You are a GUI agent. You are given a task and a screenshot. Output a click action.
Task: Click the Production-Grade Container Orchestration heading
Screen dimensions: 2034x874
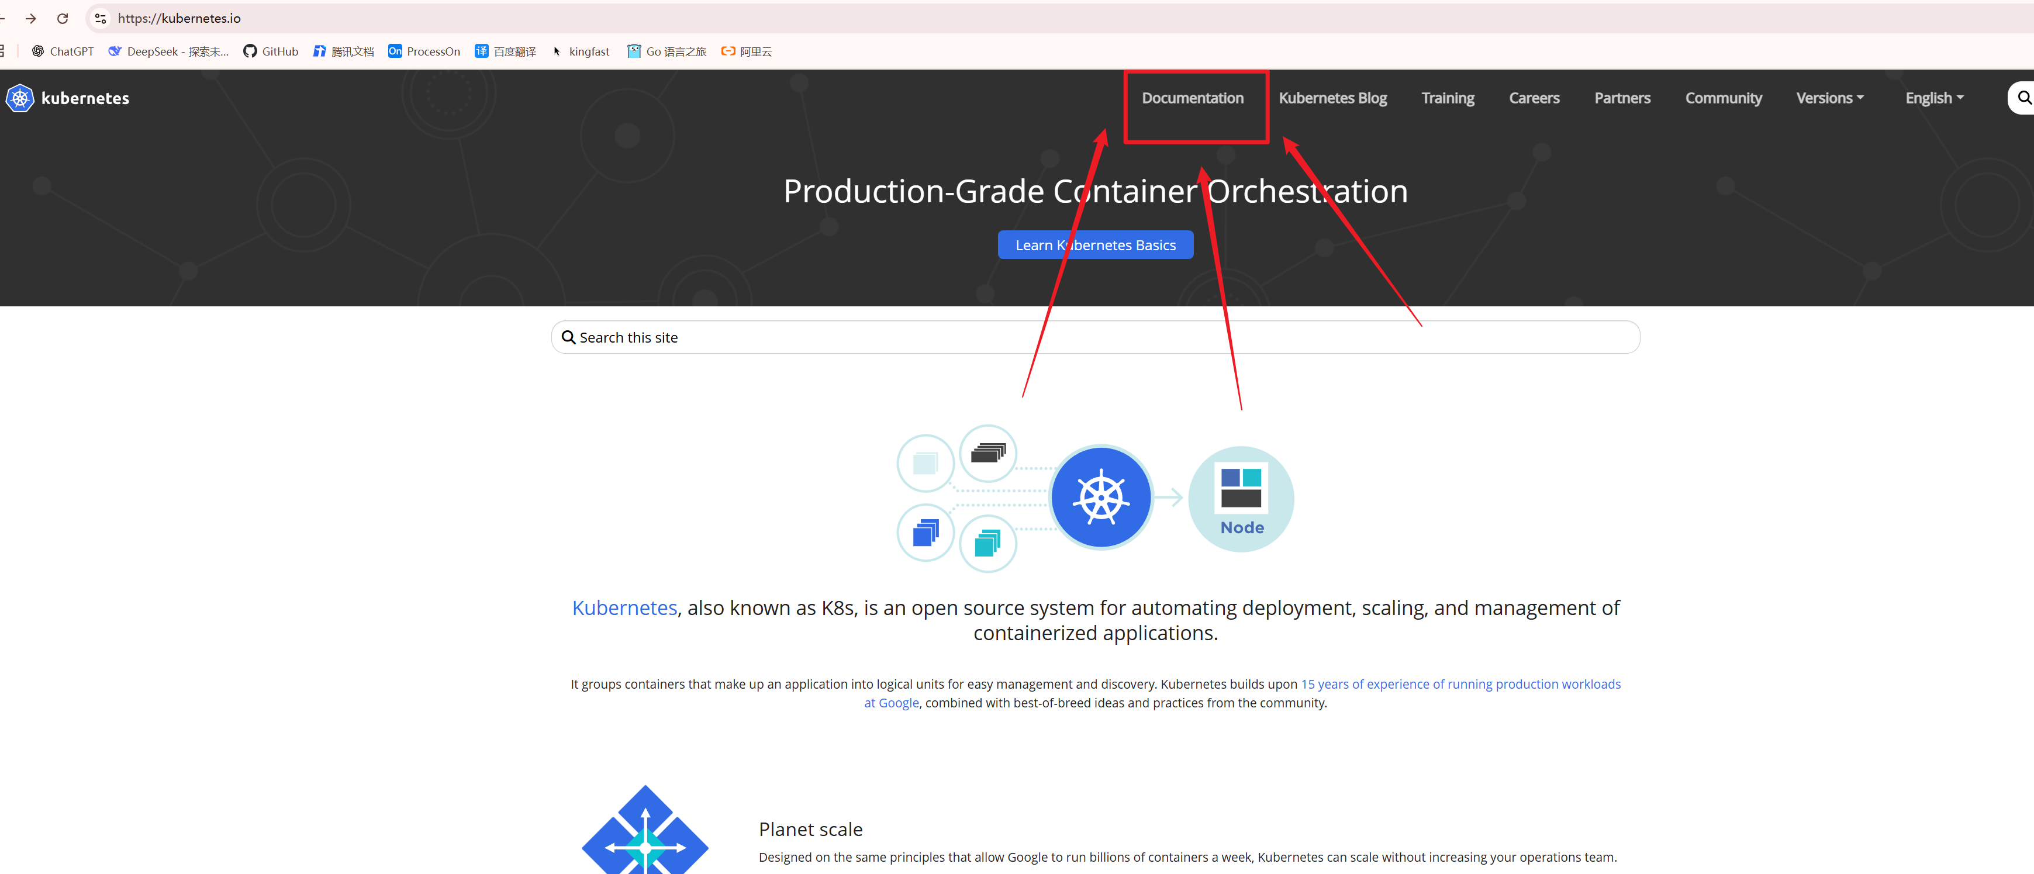(1095, 191)
